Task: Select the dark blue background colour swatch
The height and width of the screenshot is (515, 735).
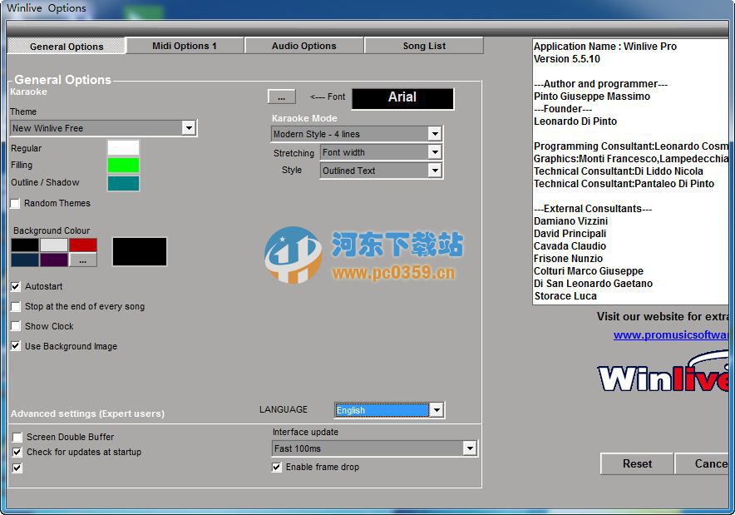Action: pos(25,260)
